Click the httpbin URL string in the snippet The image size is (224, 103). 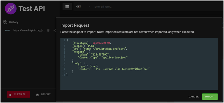click(105, 49)
